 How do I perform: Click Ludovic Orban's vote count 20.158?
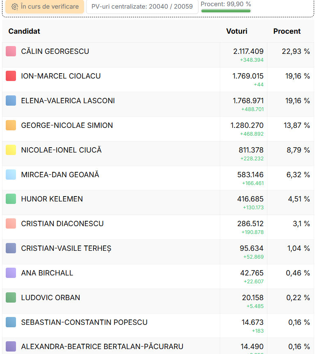pos(253,298)
